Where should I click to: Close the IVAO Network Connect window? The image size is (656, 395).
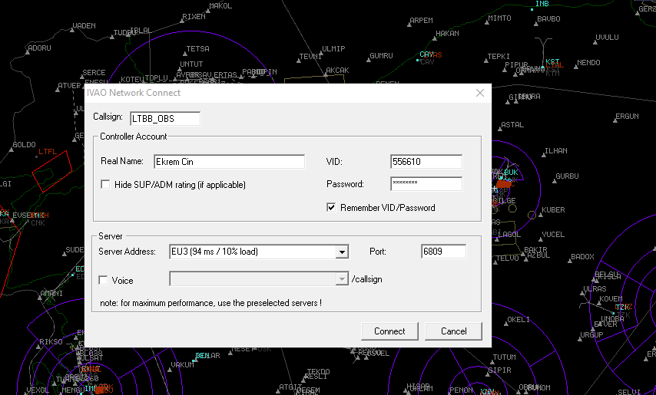tap(480, 93)
